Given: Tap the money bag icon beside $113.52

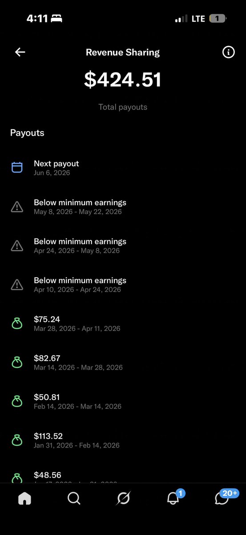Looking at the screenshot, I should pos(17,440).
